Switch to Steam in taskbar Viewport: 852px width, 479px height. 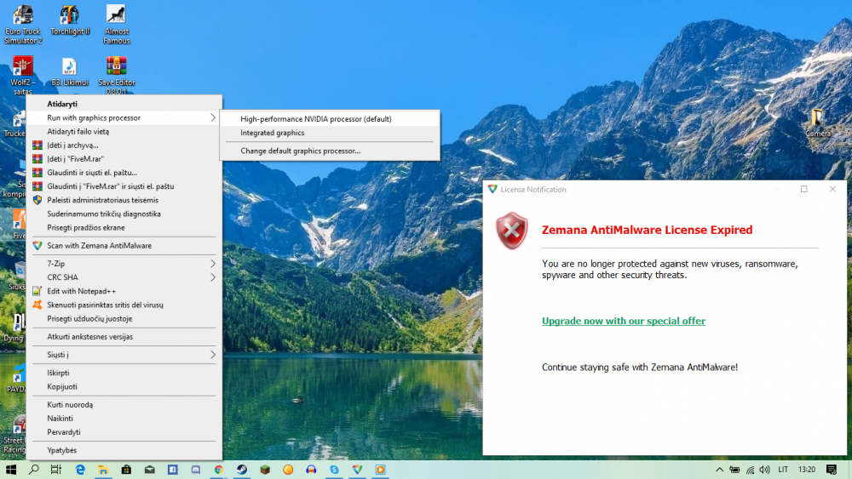pos(242,470)
